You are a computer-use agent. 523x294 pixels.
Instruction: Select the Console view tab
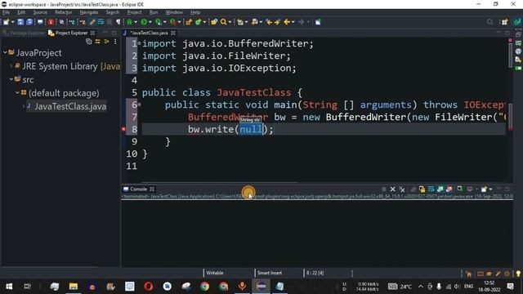(x=138, y=189)
